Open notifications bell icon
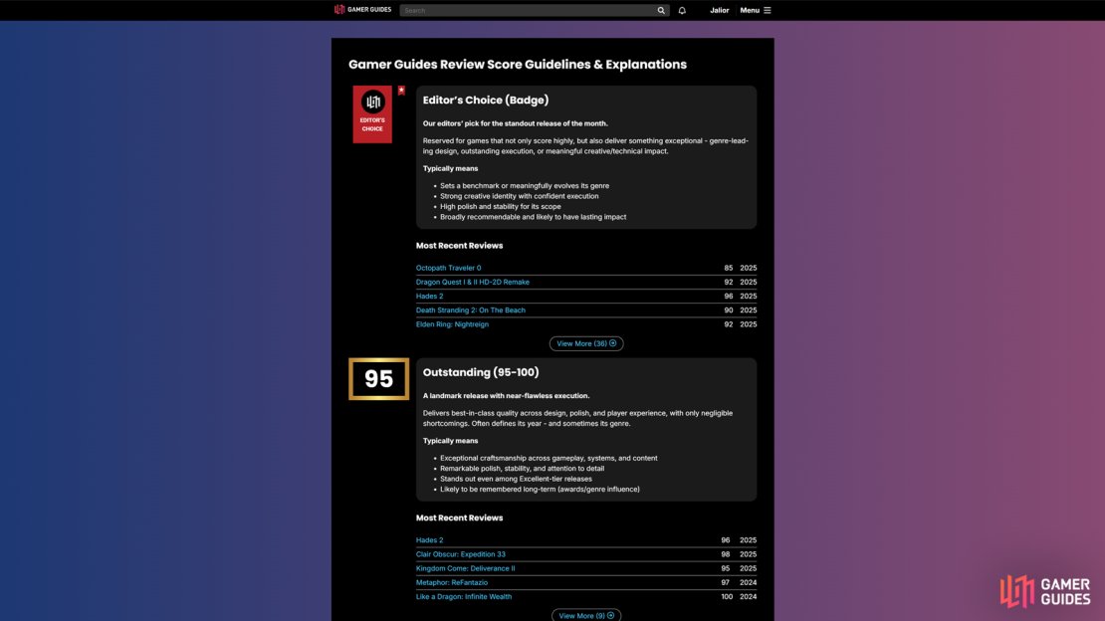The width and height of the screenshot is (1105, 621). [682, 11]
